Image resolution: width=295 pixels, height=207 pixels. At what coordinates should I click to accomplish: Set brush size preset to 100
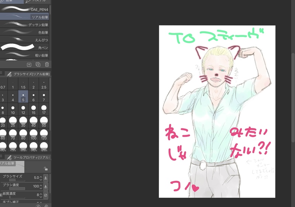click(x=34, y=135)
